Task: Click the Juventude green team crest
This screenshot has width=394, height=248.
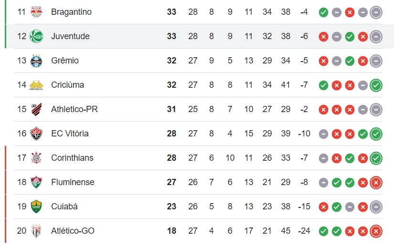Action: tap(36, 36)
